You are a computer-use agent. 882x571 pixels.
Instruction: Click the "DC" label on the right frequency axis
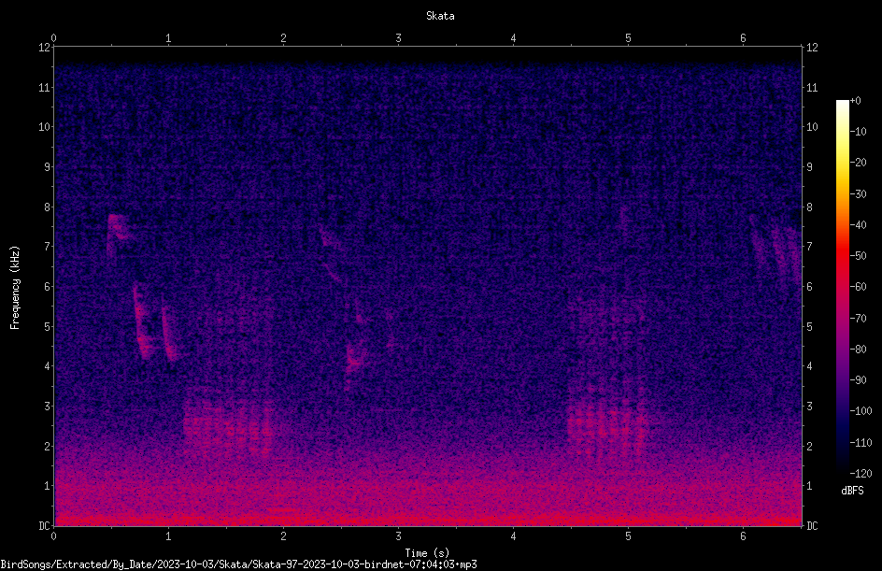[x=812, y=526]
